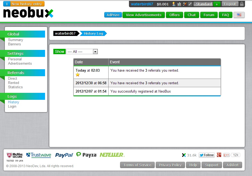Open referral Statistics
Screen dimensions: 252x176
click(16, 87)
